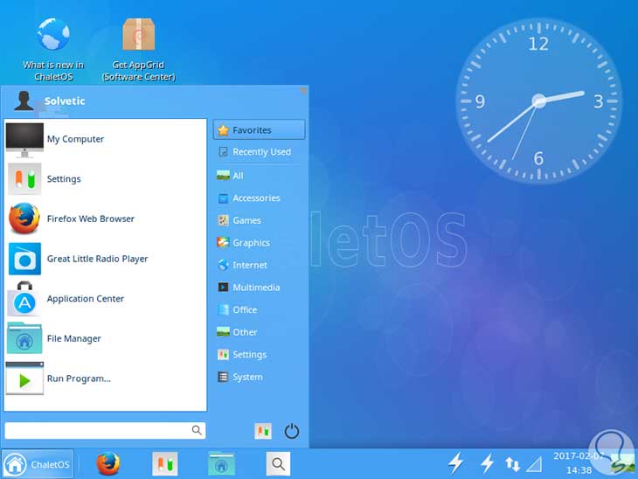
Task: Click the 'File Manager' label text
Action: (x=74, y=338)
